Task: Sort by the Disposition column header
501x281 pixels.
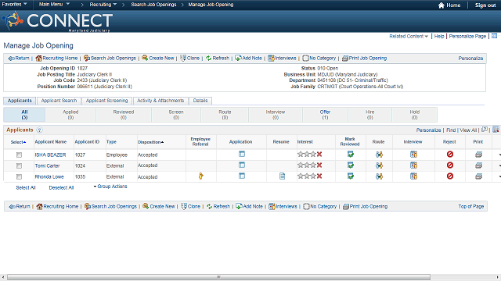Action: pos(150,142)
